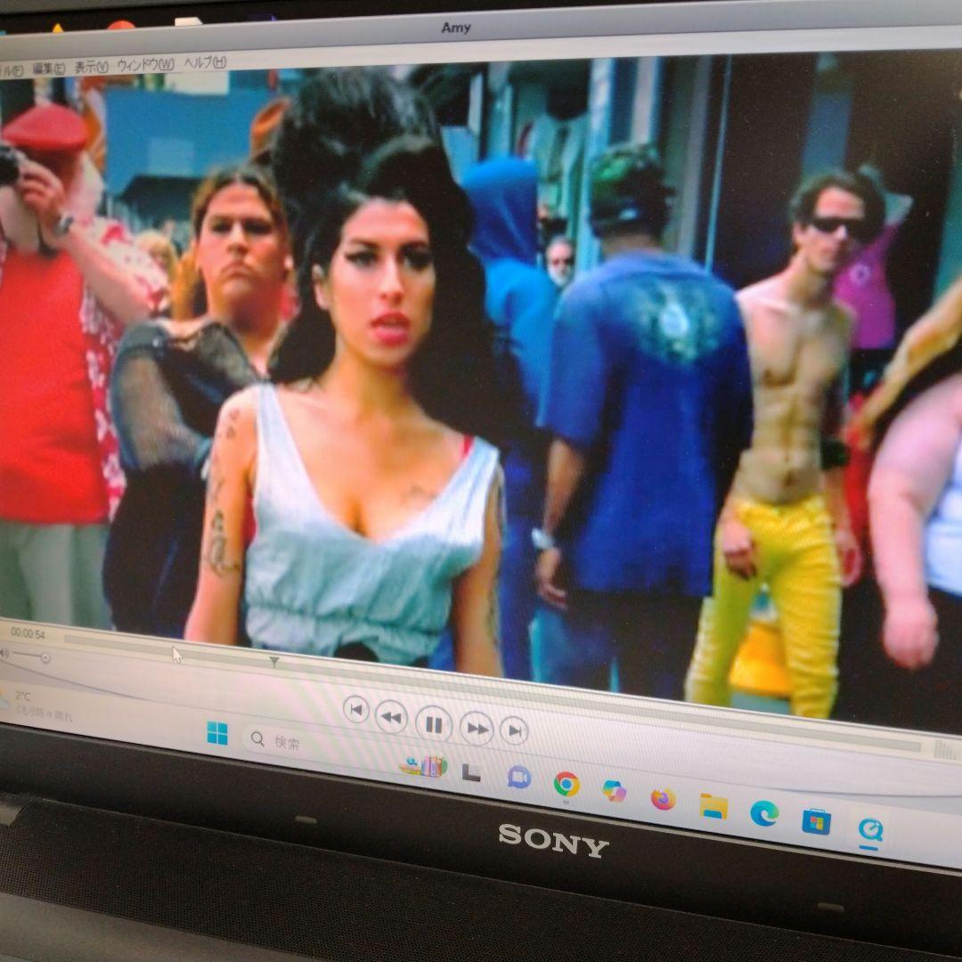Skip to the beginning of the video
This screenshot has width=962, height=962.
(355, 710)
